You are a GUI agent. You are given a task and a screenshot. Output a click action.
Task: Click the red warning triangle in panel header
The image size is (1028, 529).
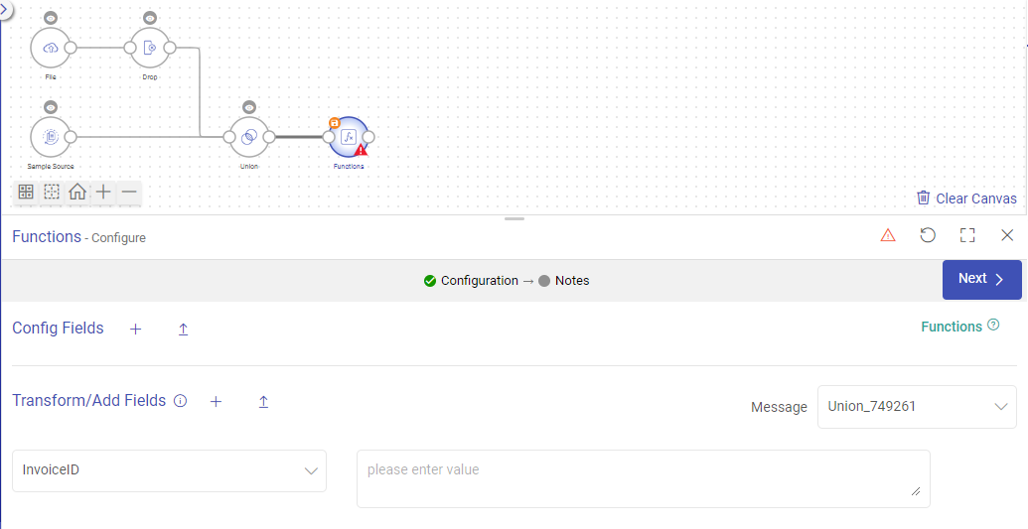pos(888,235)
